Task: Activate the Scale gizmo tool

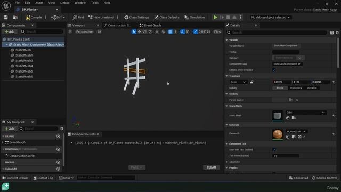Action: coord(150,32)
